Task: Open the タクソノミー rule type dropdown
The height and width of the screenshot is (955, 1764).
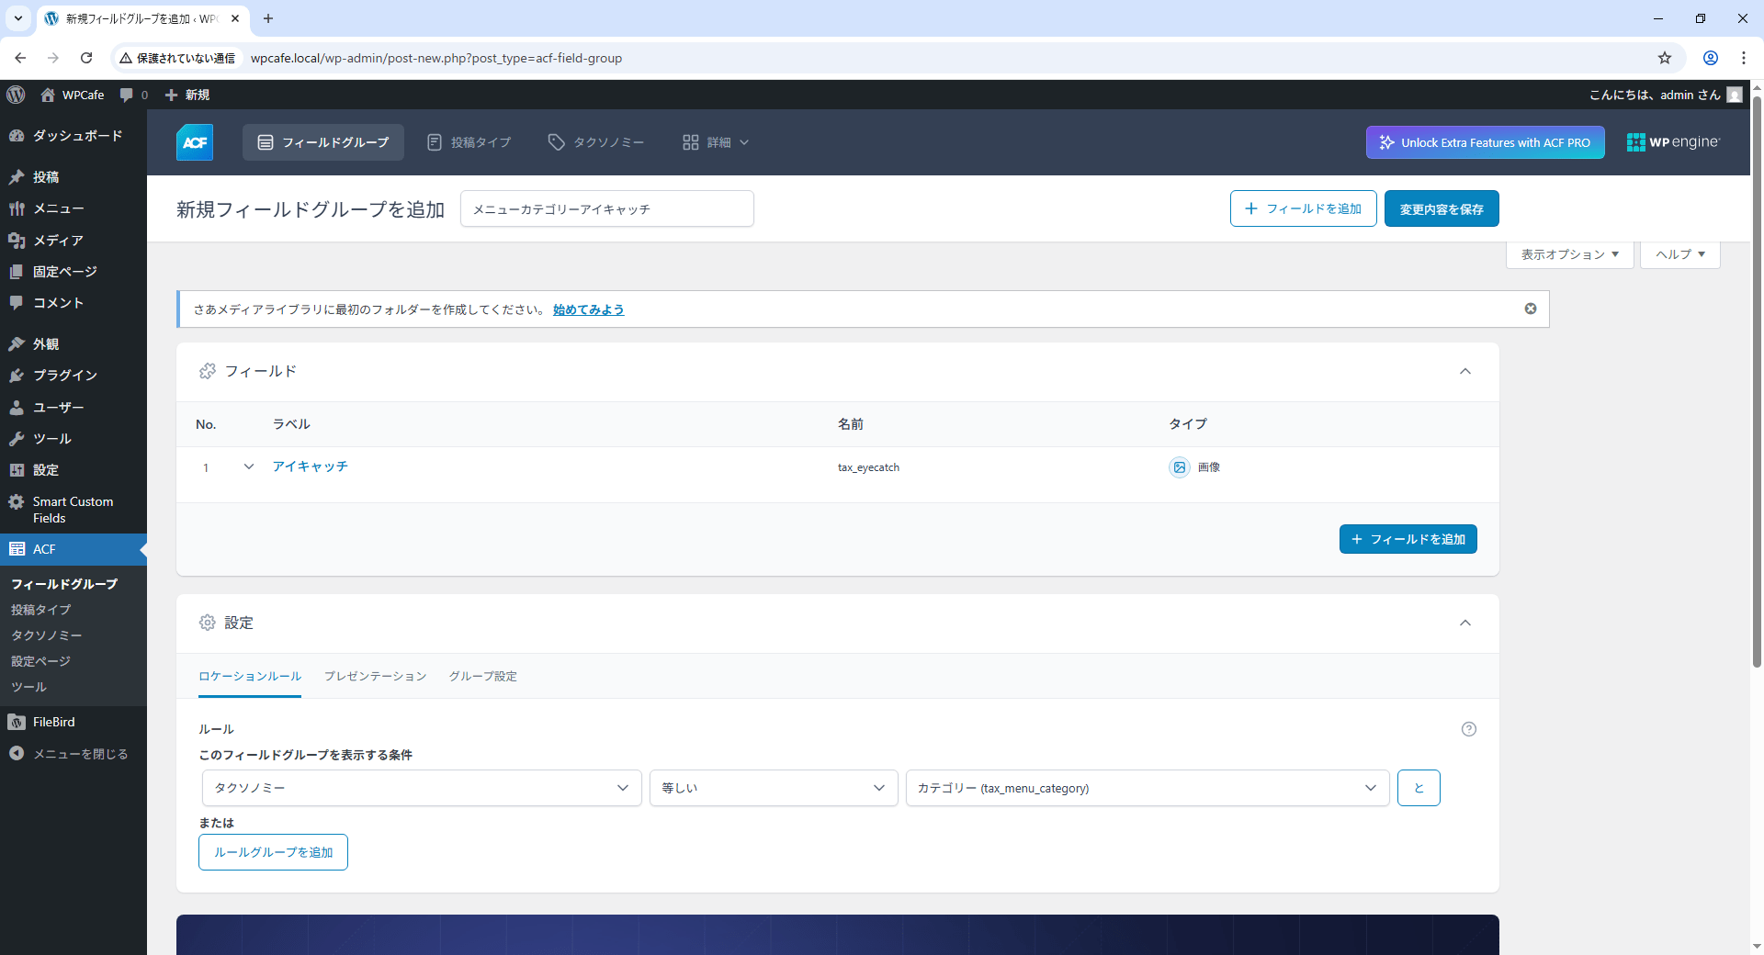Action: pyautogui.click(x=421, y=788)
